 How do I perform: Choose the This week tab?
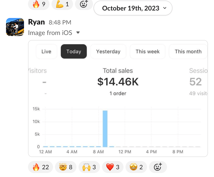coord(147,51)
